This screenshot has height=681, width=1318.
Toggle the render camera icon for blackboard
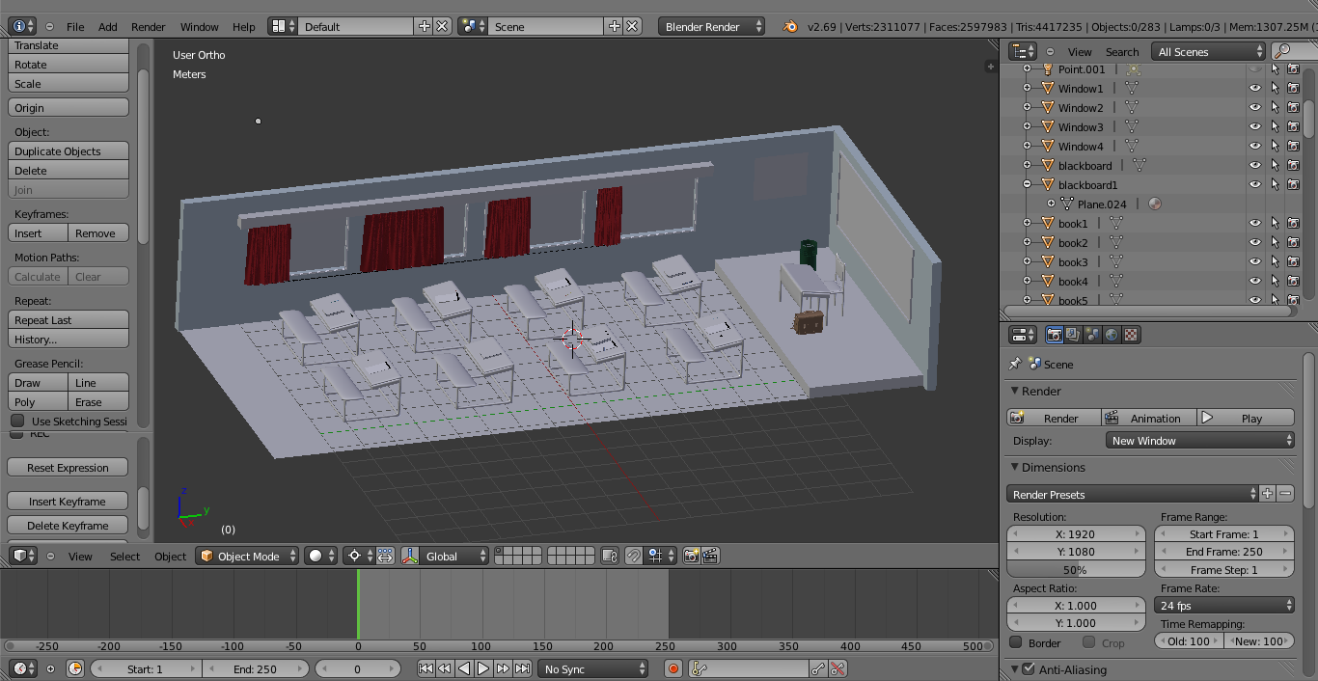1293,165
